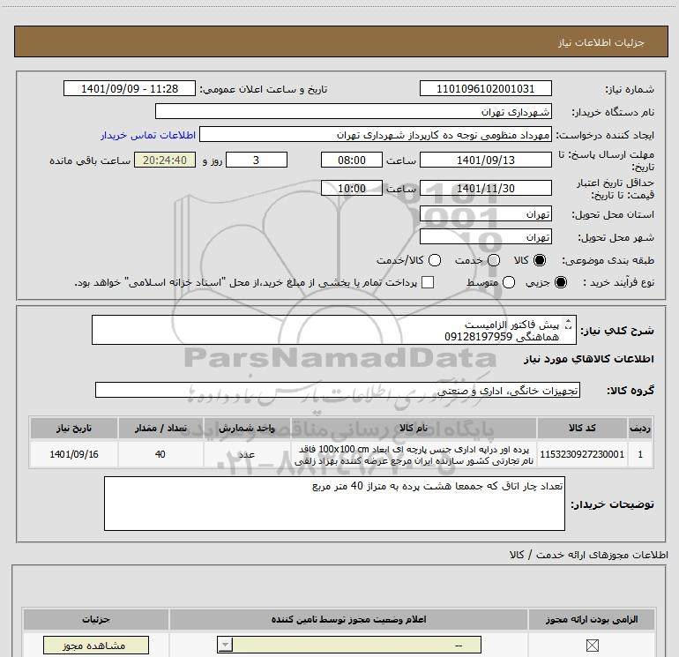
Task: Open the license status dropdown arrow
Action: tap(225, 645)
